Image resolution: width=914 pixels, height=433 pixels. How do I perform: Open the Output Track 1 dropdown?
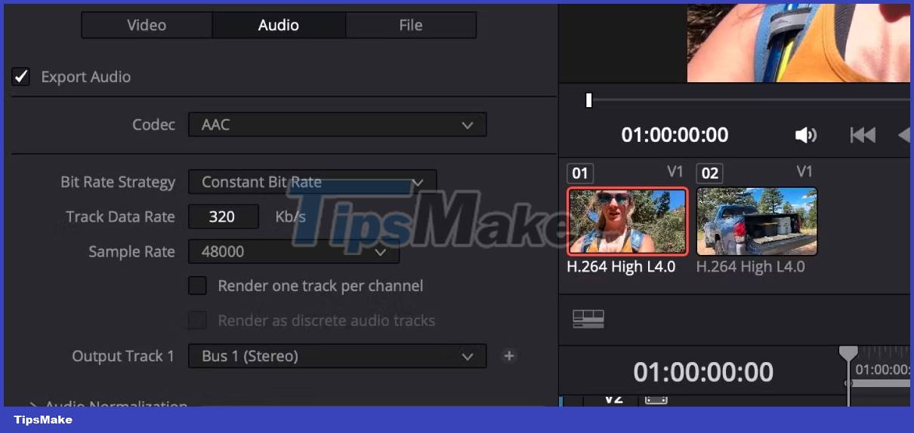[x=337, y=356]
